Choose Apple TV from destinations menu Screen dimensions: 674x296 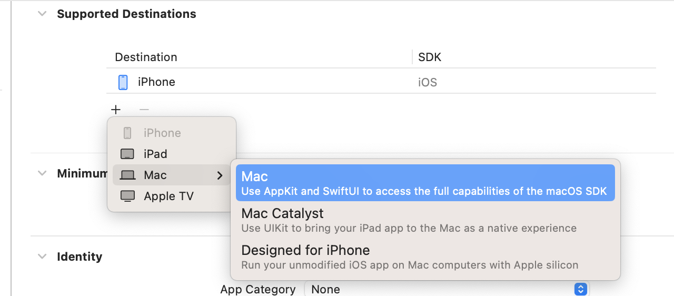click(172, 196)
